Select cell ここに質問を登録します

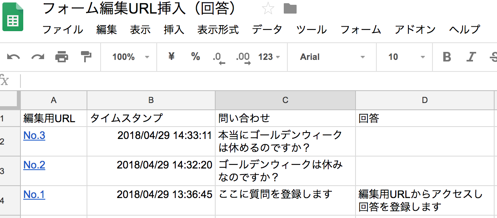coord(285,200)
